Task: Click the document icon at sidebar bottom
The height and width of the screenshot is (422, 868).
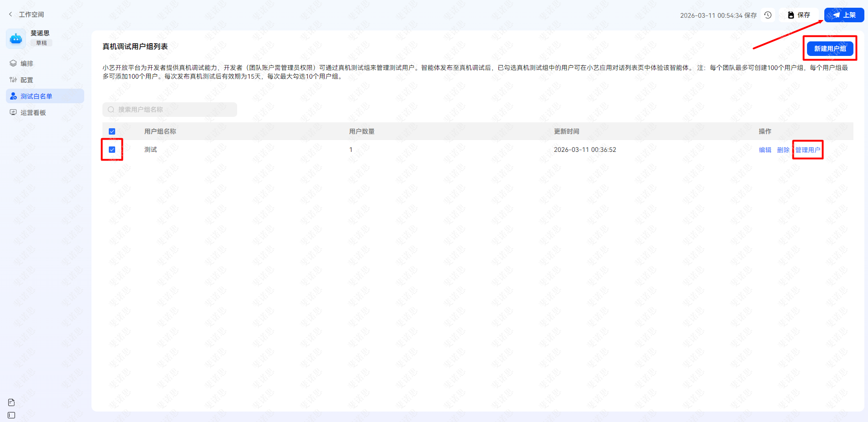Action: (11, 402)
